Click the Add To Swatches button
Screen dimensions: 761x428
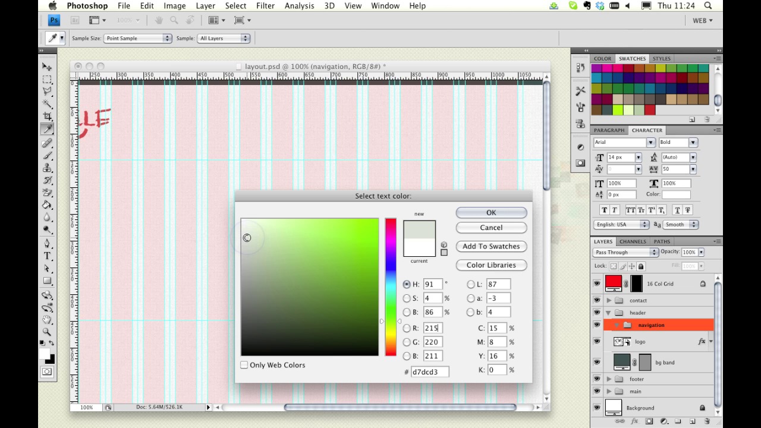pos(491,246)
